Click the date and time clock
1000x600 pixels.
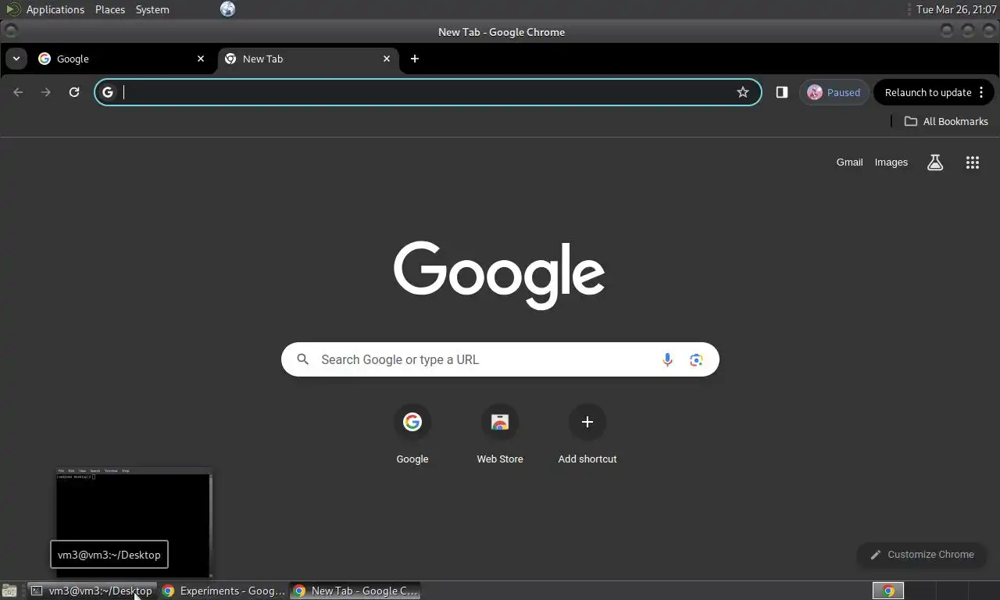956,9
